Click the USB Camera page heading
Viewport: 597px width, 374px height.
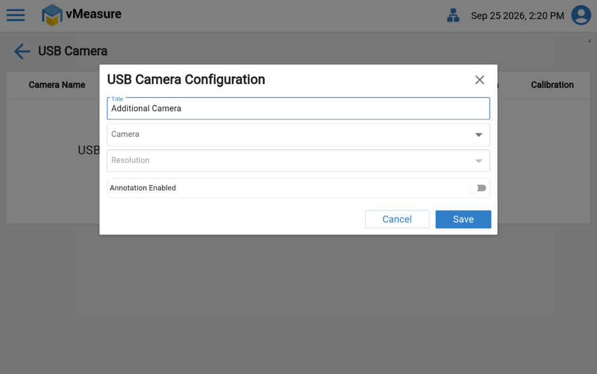(x=72, y=51)
